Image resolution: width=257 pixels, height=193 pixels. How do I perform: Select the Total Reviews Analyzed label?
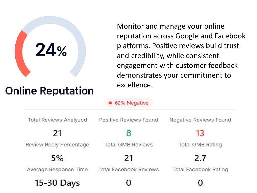(x=57, y=120)
